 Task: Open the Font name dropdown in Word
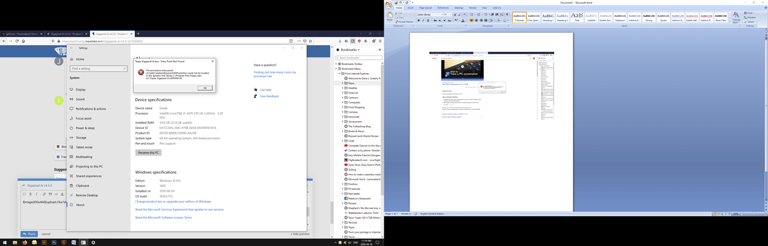[x=442, y=14]
